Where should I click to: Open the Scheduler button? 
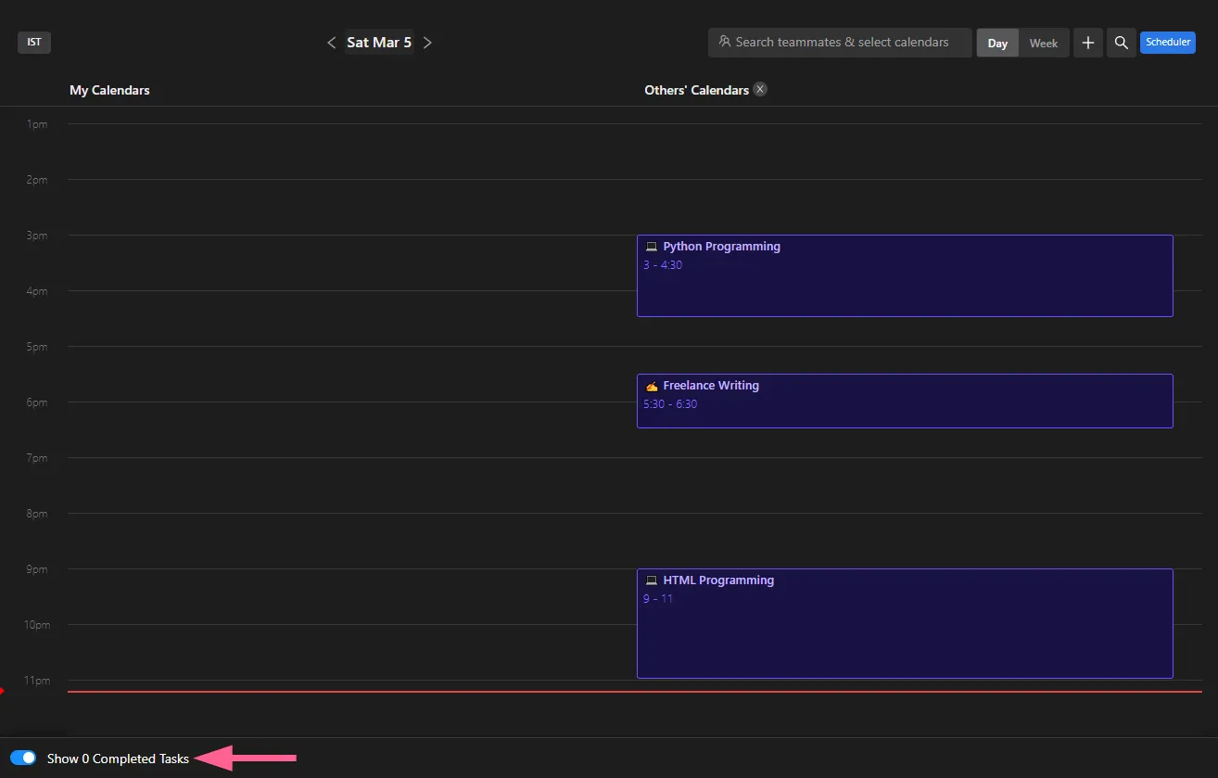pyautogui.click(x=1168, y=42)
